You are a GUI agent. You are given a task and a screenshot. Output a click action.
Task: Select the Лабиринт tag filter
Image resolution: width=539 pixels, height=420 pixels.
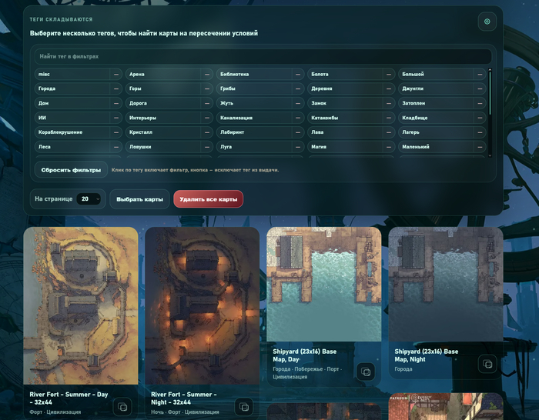254,132
